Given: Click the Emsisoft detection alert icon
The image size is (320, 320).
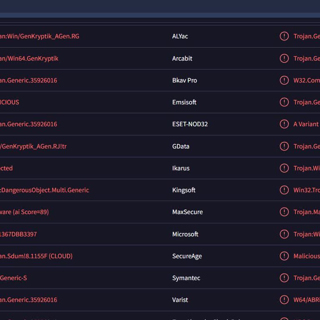Looking at the screenshot, I should [x=284, y=102].
